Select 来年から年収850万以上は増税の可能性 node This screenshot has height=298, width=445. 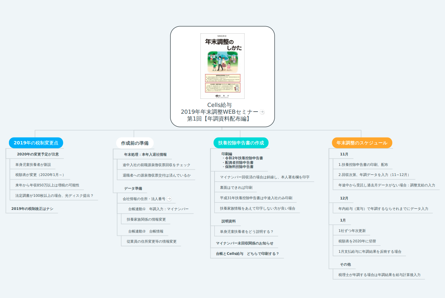click(47, 185)
